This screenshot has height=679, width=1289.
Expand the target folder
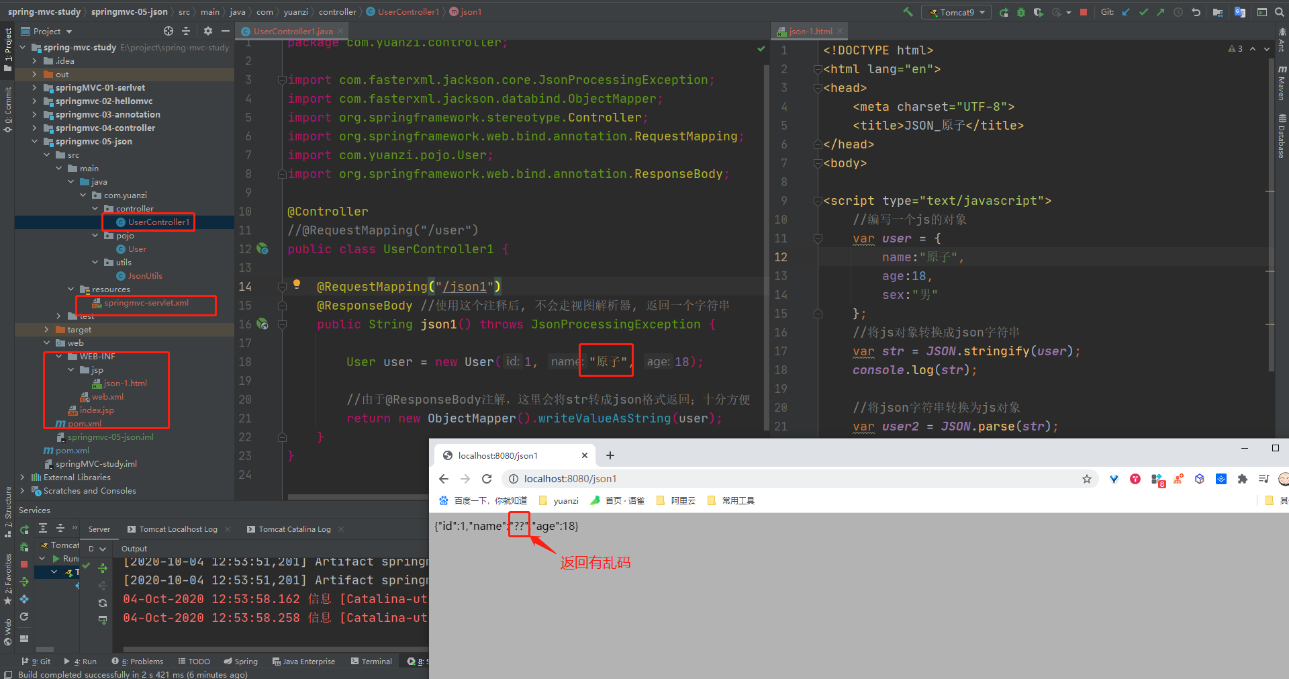46,330
